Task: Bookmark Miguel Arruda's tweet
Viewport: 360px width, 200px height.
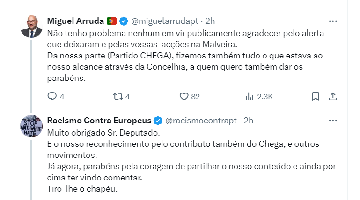Action: (x=316, y=96)
